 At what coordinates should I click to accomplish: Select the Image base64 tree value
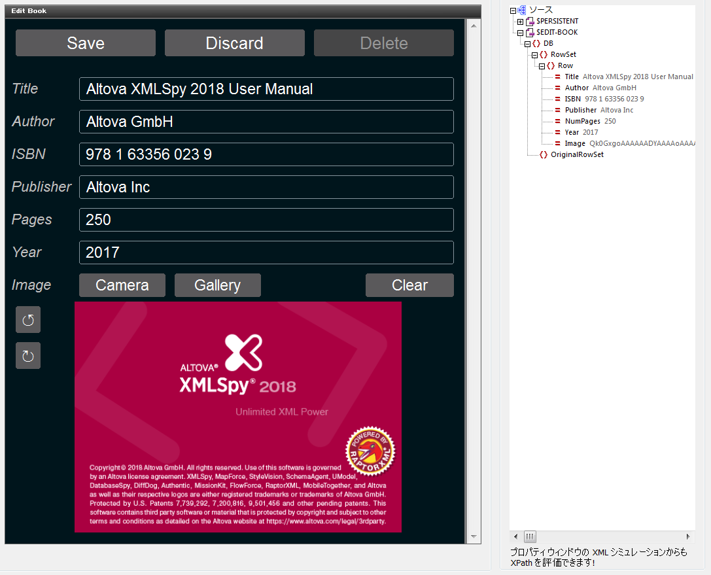[642, 143]
